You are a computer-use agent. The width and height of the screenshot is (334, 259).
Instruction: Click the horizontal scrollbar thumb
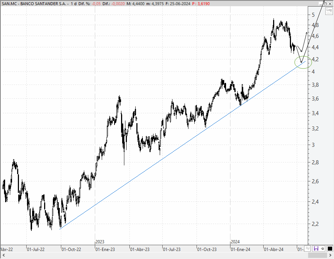point(317,255)
